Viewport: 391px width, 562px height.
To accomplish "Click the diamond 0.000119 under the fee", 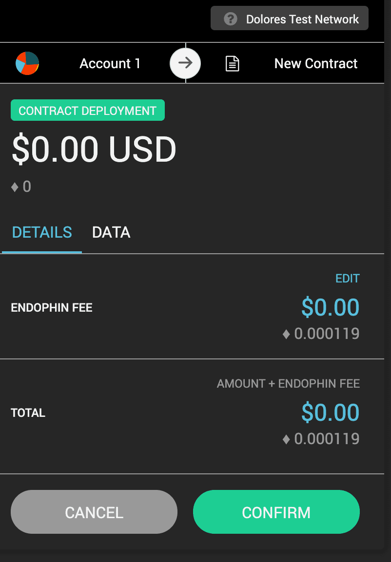I will pyautogui.click(x=321, y=334).
